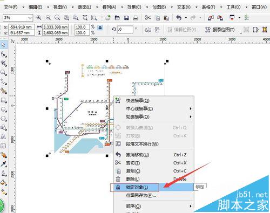Click the Mirror horizontally icon
The image size is (270, 213).
[x=148, y=30]
